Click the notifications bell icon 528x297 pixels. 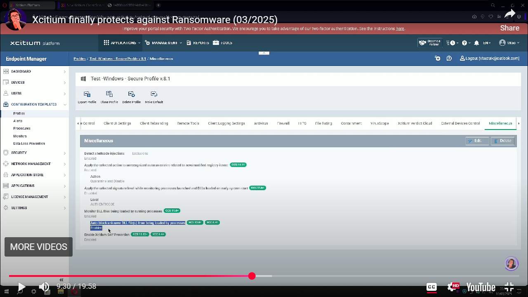click(x=476, y=43)
